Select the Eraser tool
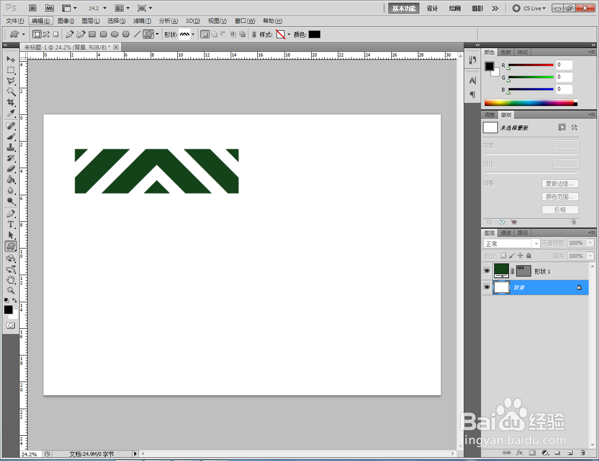 tap(11, 169)
